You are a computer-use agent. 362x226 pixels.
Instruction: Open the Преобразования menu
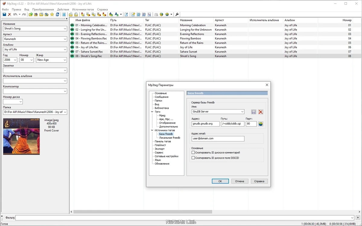pos(43,10)
